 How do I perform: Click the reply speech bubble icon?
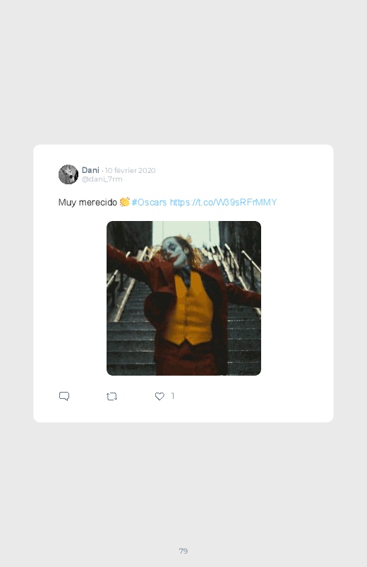(64, 396)
